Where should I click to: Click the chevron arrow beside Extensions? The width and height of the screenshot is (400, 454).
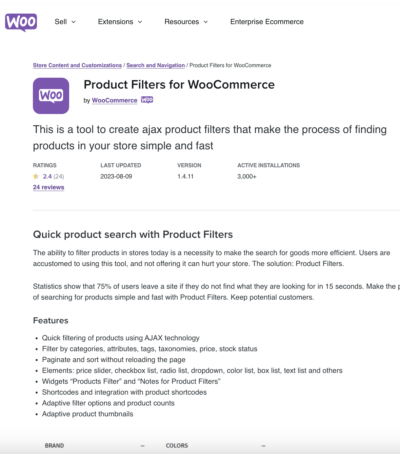click(140, 22)
